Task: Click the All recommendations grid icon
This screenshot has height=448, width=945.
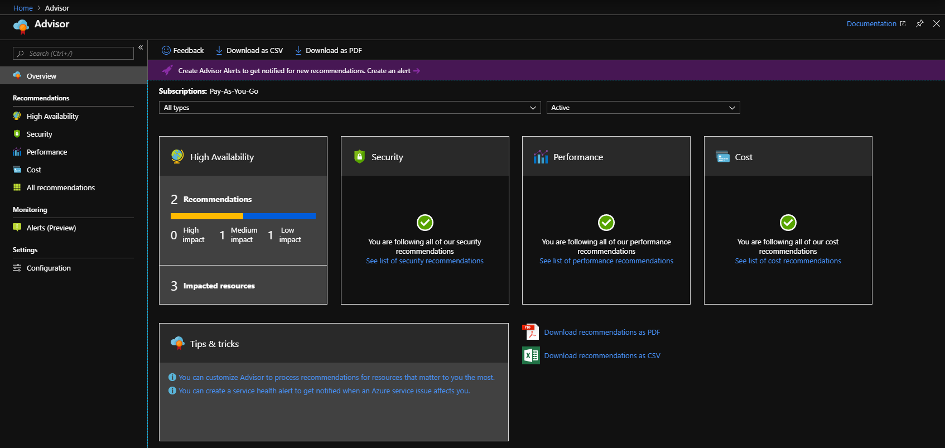Action: [x=17, y=187]
